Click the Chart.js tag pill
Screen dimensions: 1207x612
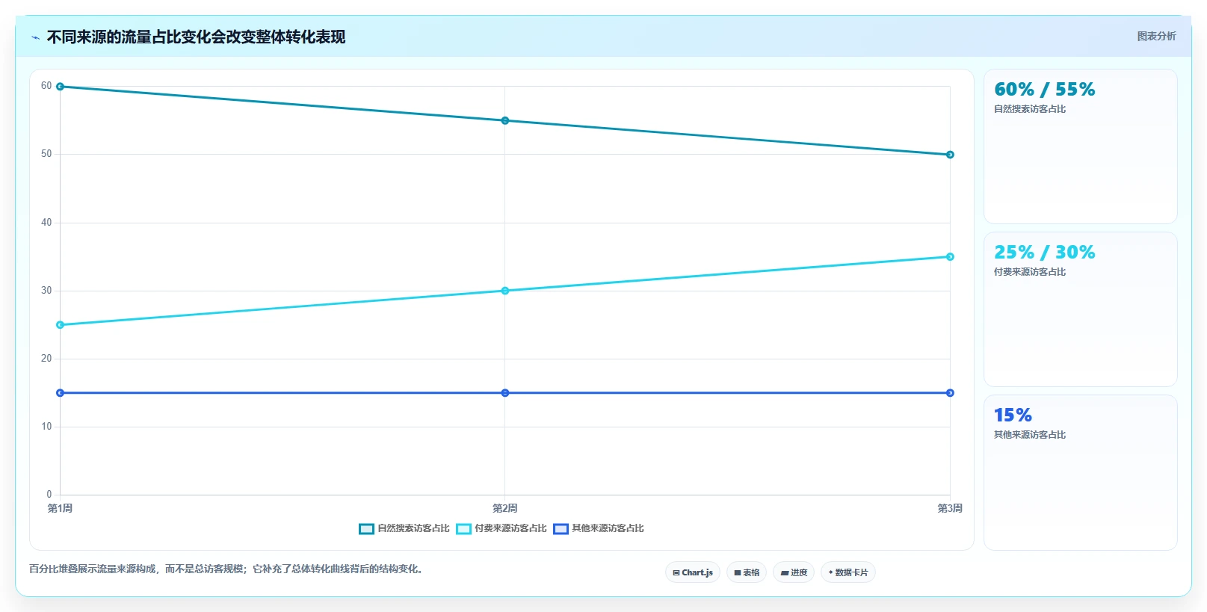pyautogui.click(x=693, y=572)
